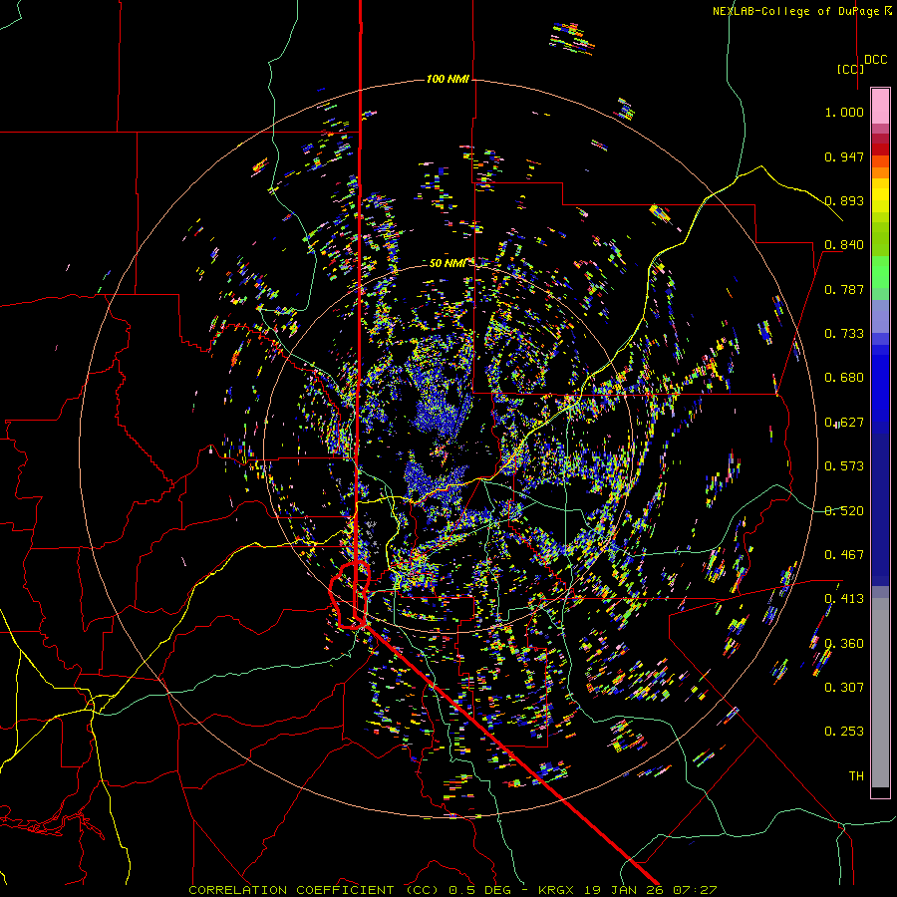Viewport: 897px width, 897px height.
Task: Click the [CC] legend unit label
Action: coord(850,69)
